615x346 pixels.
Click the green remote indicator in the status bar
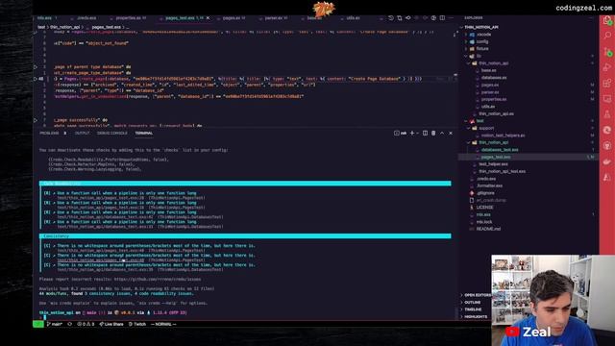pos(38,325)
